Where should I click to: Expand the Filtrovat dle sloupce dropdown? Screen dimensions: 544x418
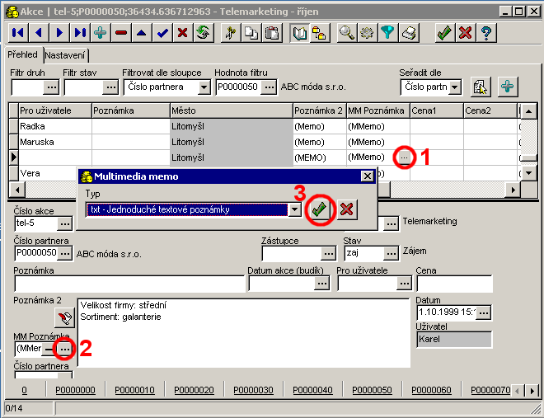click(x=204, y=87)
